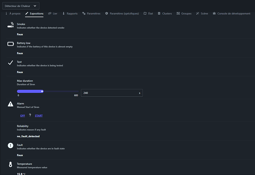
Task: Open the Détecteur de Chaleur device dropdown
Action: pos(20,6)
